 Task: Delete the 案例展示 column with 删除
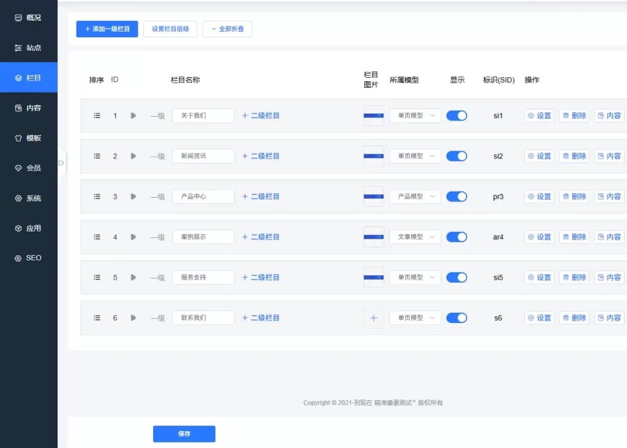click(574, 237)
